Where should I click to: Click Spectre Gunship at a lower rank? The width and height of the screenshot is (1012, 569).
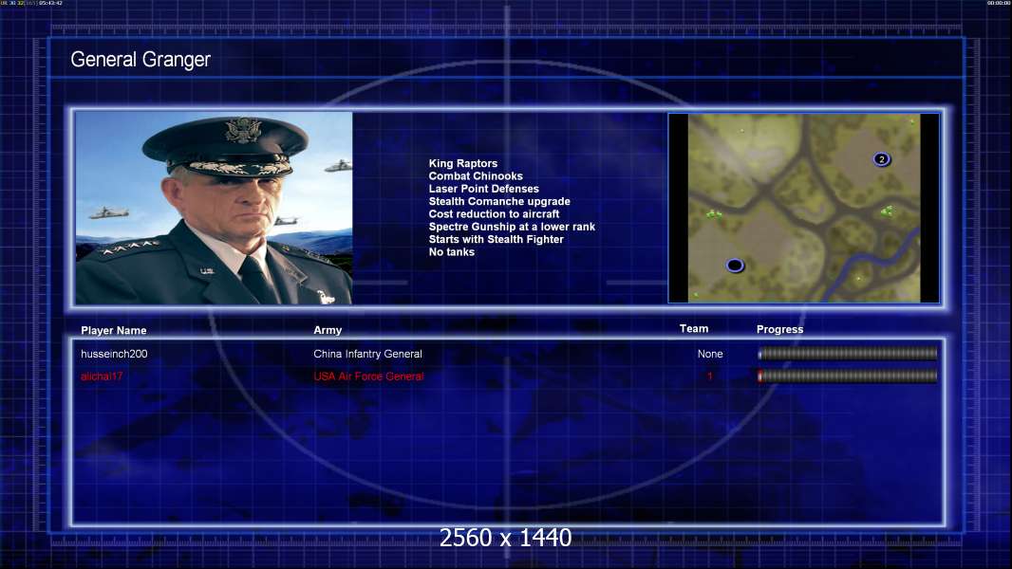[512, 227]
